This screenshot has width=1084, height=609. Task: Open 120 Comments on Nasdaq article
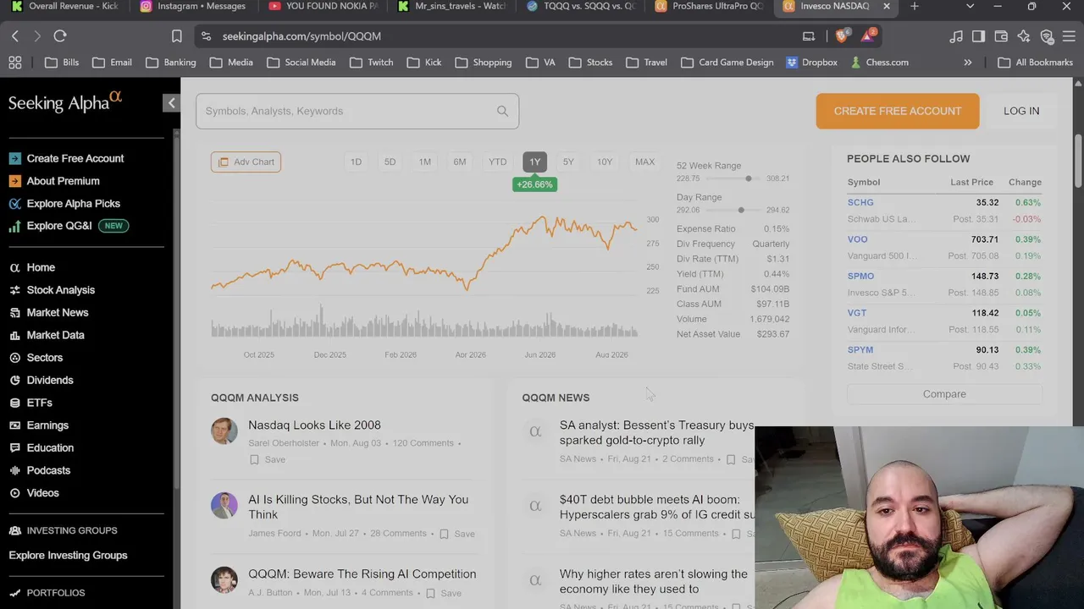coord(423,443)
